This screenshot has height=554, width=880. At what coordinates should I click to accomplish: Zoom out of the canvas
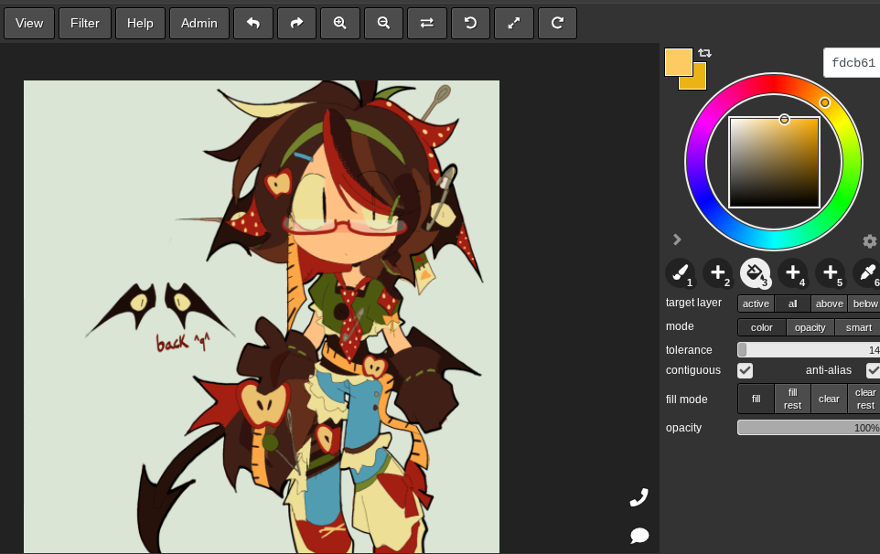pyautogui.click(x=384, y=23)
